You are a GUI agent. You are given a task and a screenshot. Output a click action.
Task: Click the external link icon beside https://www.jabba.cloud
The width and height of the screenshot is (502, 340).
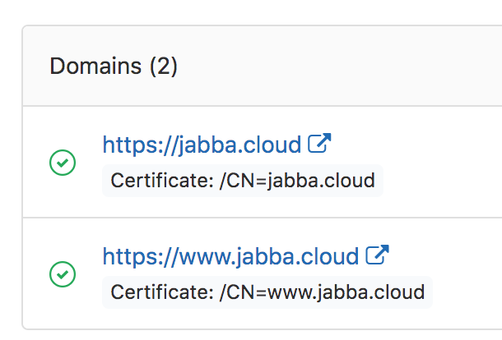pyautogui.click(x=377, y=255)
